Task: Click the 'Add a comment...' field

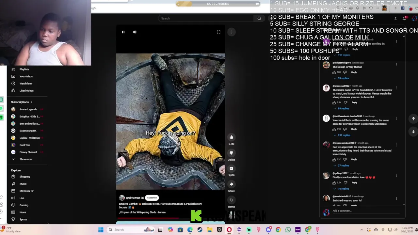Action: 366,211
